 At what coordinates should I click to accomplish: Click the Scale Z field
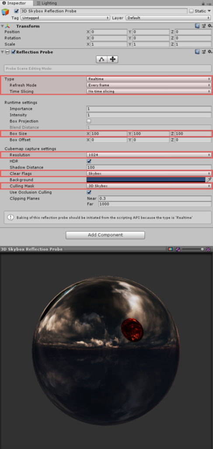193,44
